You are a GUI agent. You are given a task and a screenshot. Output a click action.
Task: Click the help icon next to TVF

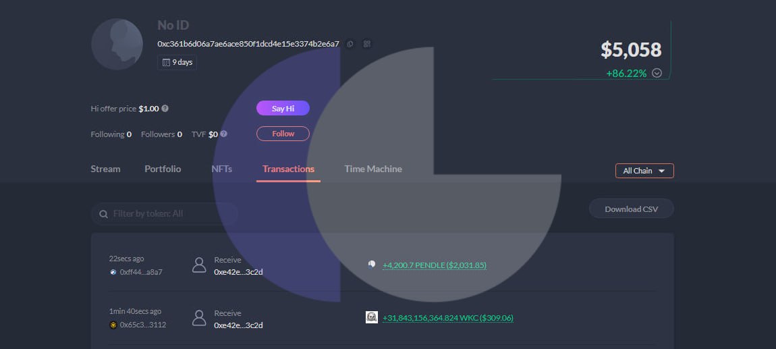tap(223, 134)
